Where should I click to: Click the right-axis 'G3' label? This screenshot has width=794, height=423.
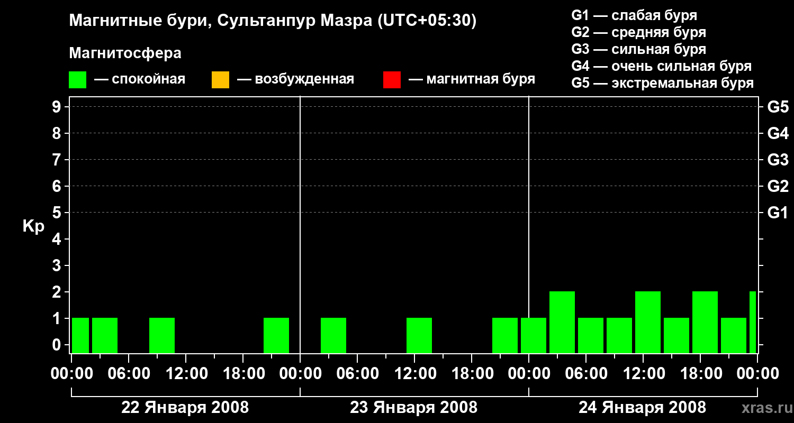[x=778, y=160]
